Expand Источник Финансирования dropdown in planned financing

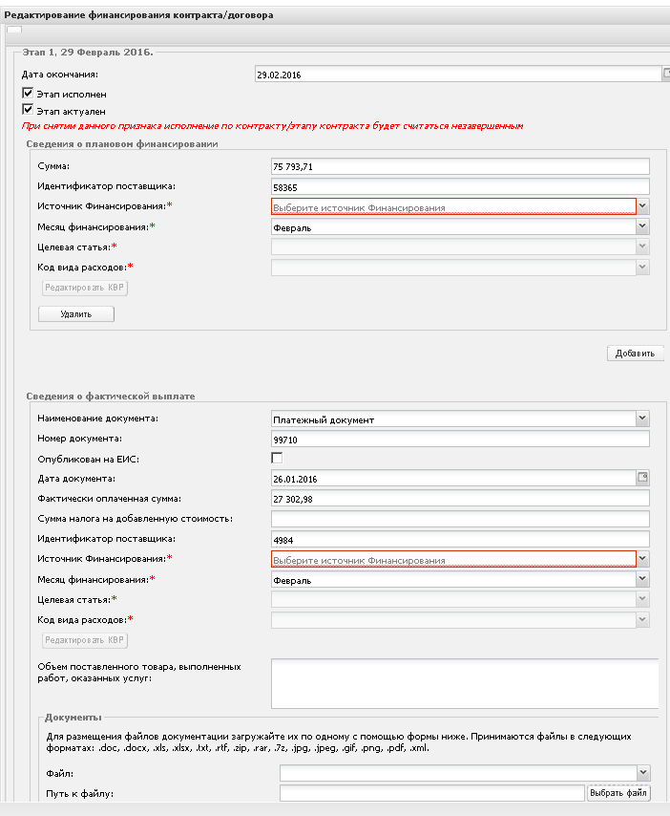pos(642,206)
